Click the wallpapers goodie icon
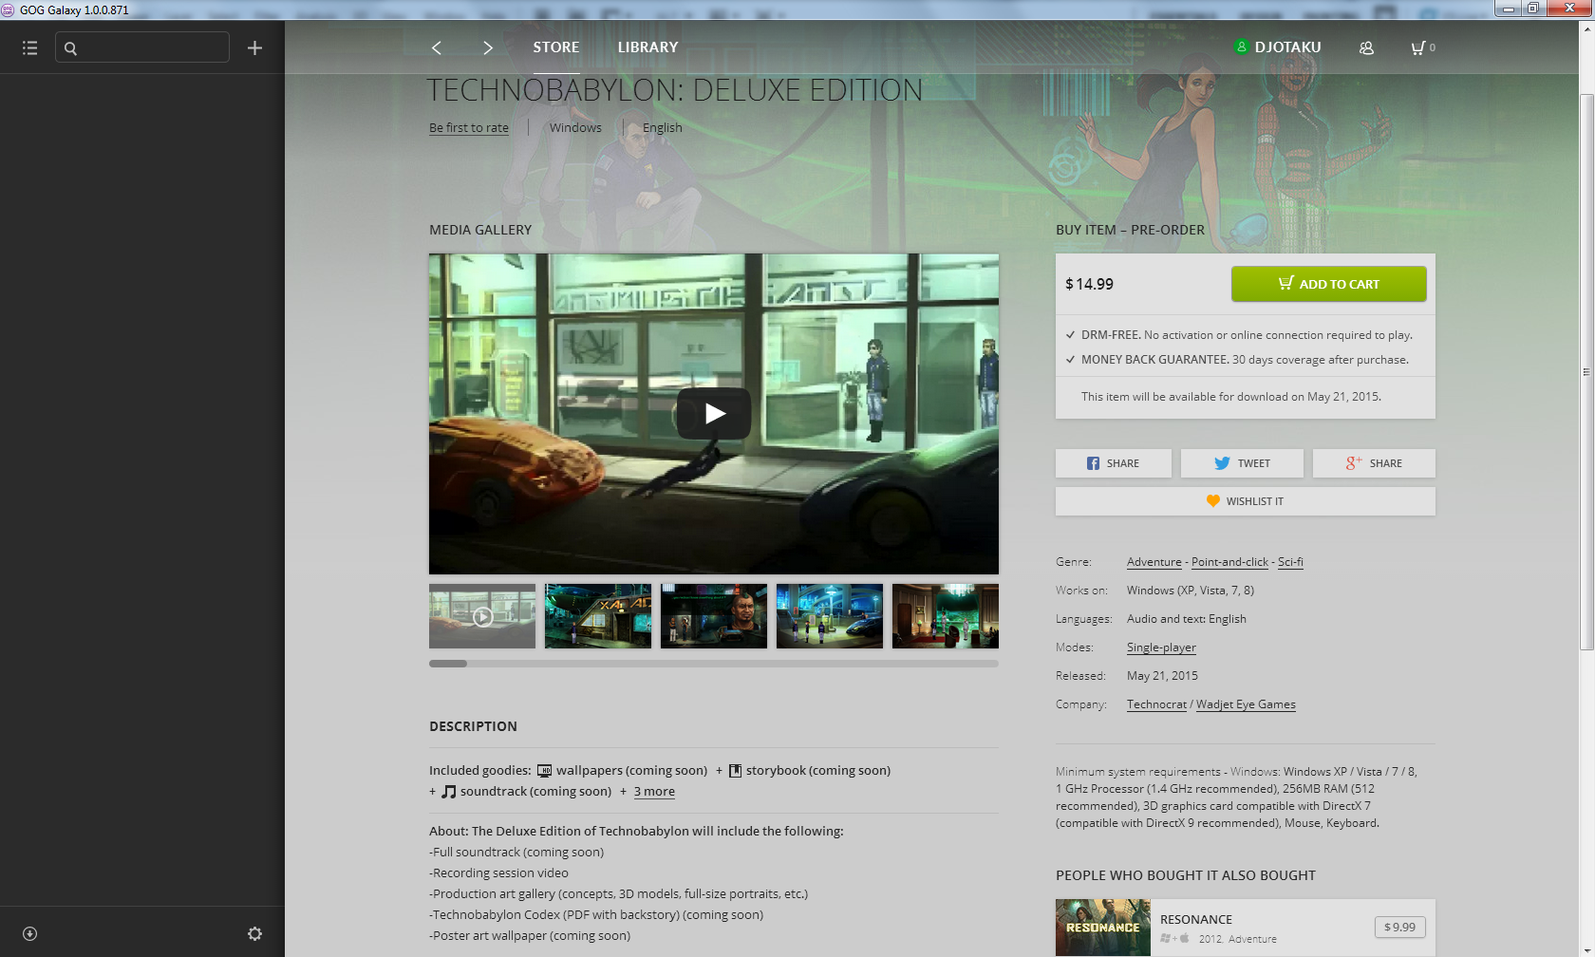1595x957 pixels. [x=545, y=771]
